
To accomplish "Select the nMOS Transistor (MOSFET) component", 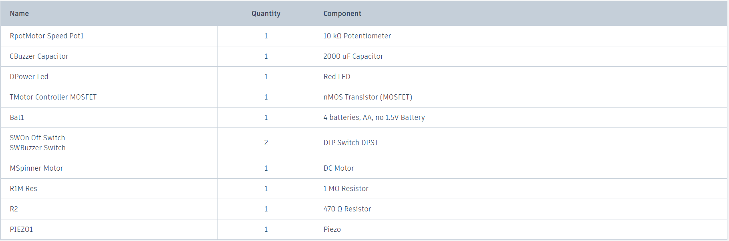I will point(368,97).
